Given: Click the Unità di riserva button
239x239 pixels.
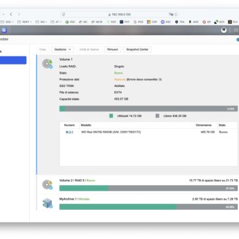Looking at the screenshot, I should click(89, 49).
